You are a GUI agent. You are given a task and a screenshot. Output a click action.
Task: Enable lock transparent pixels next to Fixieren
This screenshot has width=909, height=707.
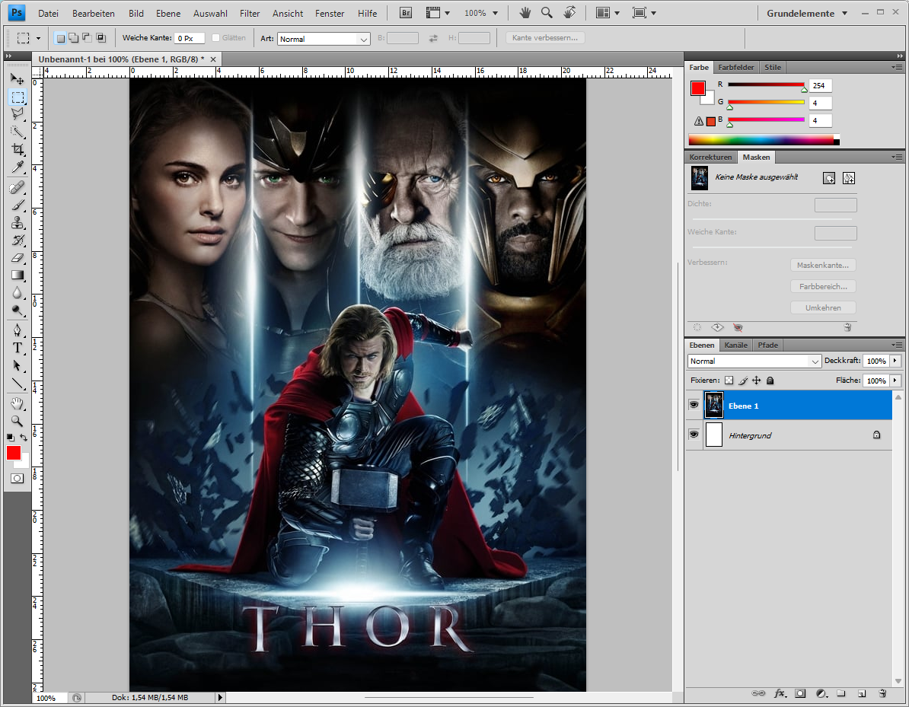(729, 380)
